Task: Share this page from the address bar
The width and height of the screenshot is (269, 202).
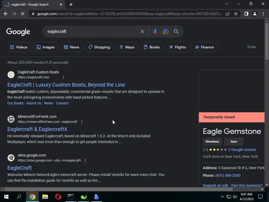Action: [x=227, y=14]
